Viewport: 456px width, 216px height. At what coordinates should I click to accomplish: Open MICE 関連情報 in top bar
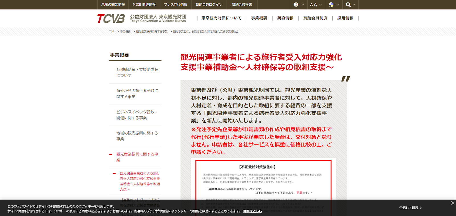[144, 5]
